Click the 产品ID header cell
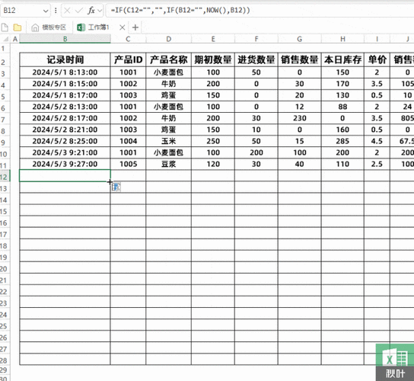Screen dimensions: 414x381 pos(128,59)
